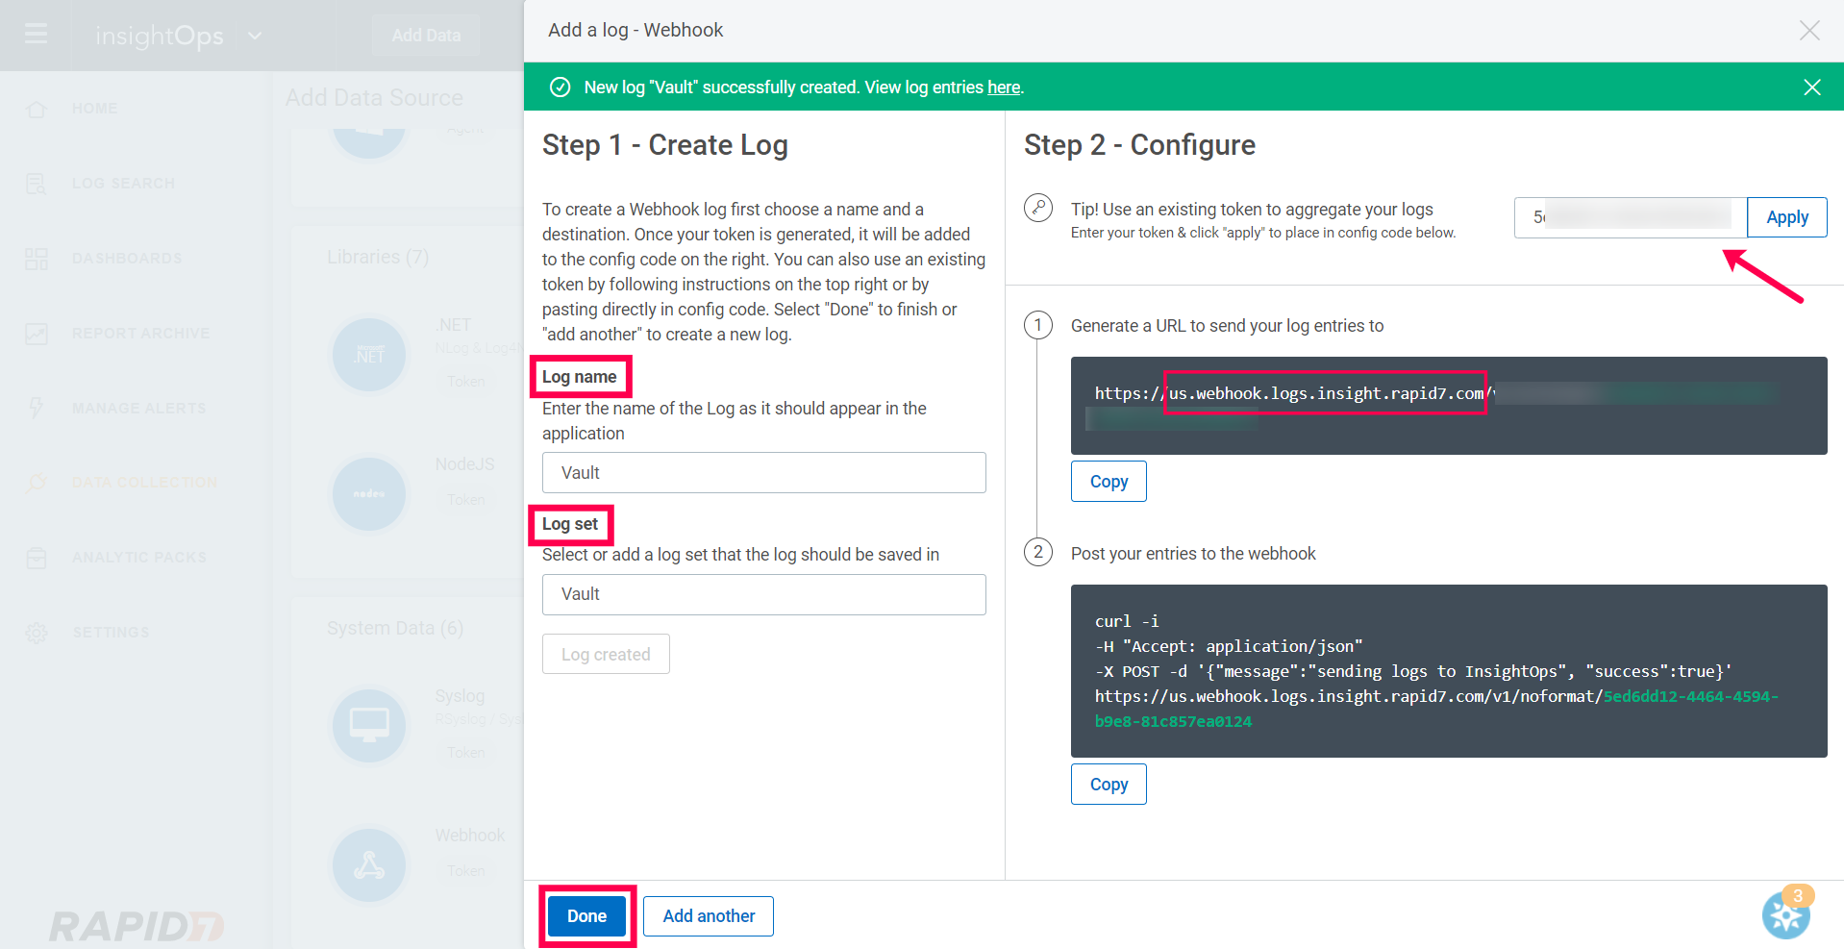This screenshot has height=949, width=1844.
Task: Open Report Archive in the sidebar
Action: tap(36, 332)
